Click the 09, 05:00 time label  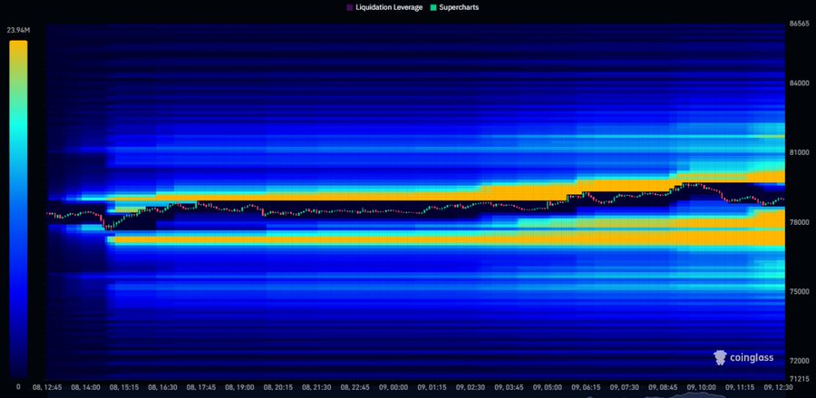tap(548, 388)
